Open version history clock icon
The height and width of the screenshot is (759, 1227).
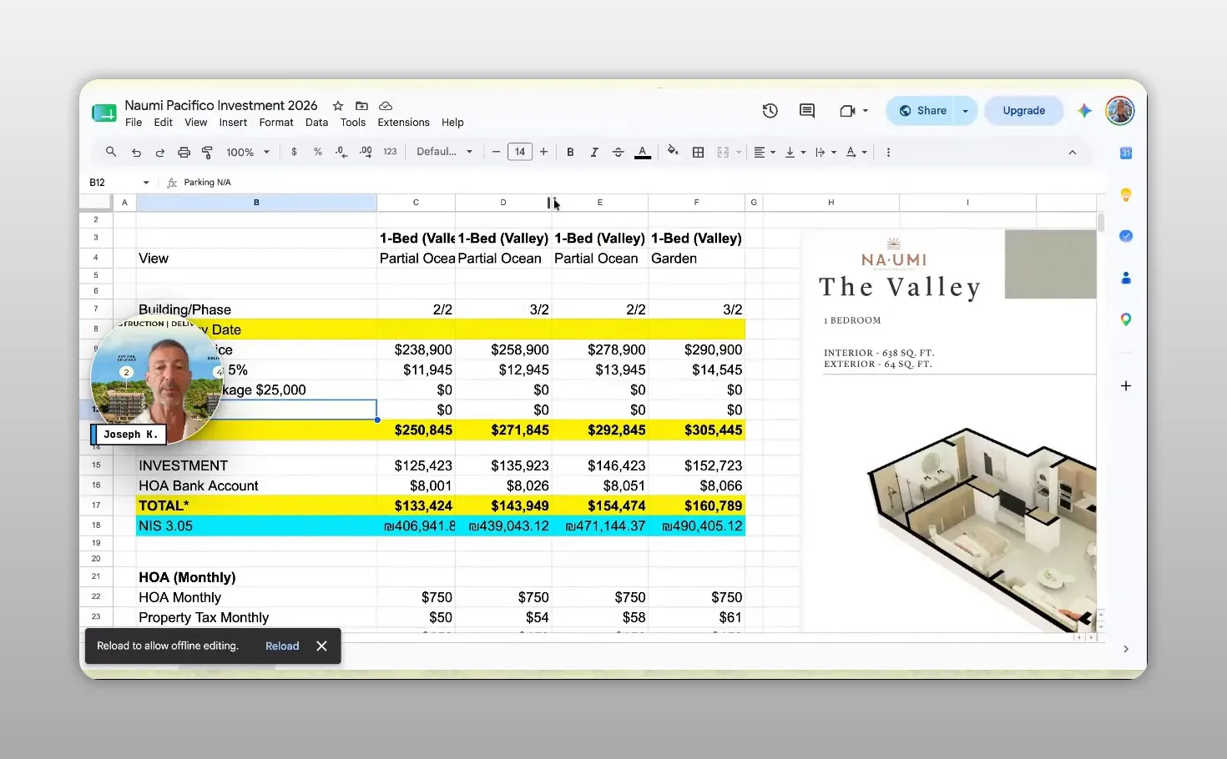click(x=770, y=110)
